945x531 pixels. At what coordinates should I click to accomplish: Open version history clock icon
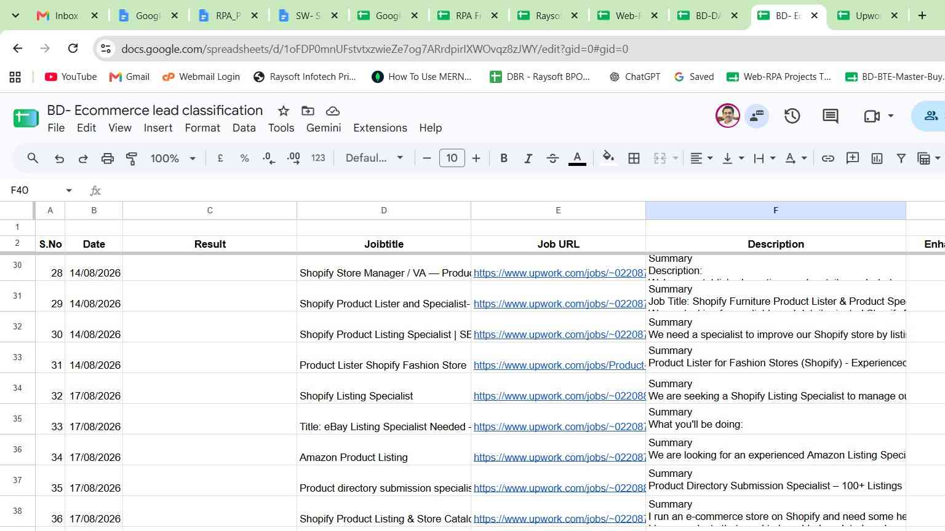pos(792,116)
